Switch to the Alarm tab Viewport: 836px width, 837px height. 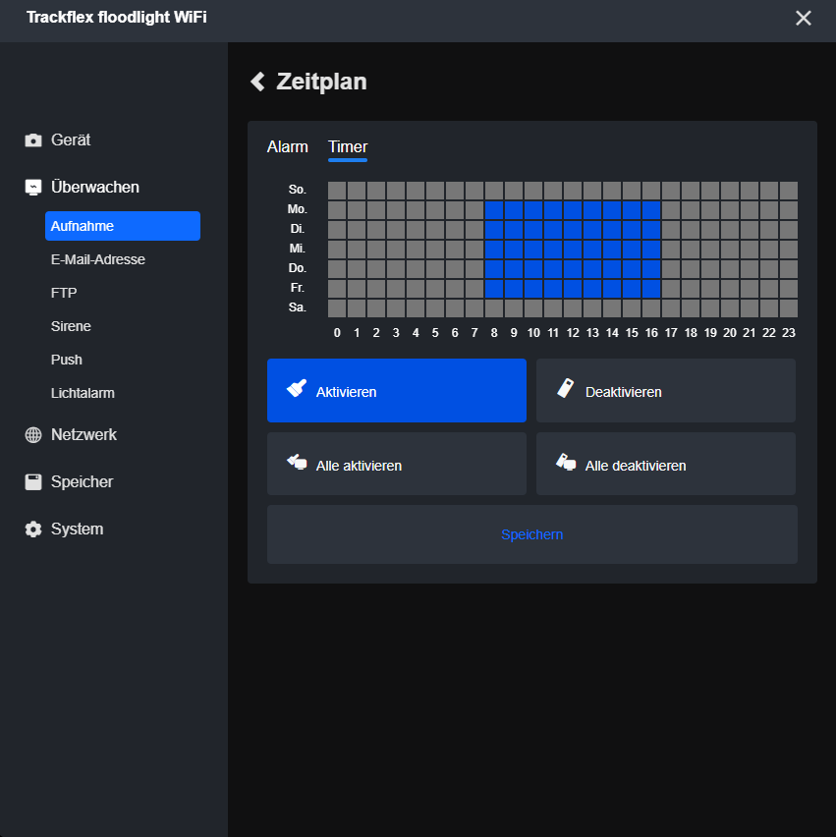(x=287, y=146)
